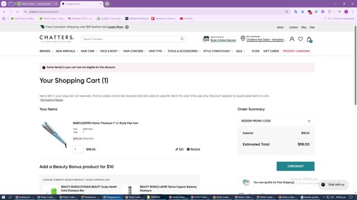This screenshot has width=357, height=200.
Task: Open the Tools & Accessories dropdown menu
Action: [184, 51]
